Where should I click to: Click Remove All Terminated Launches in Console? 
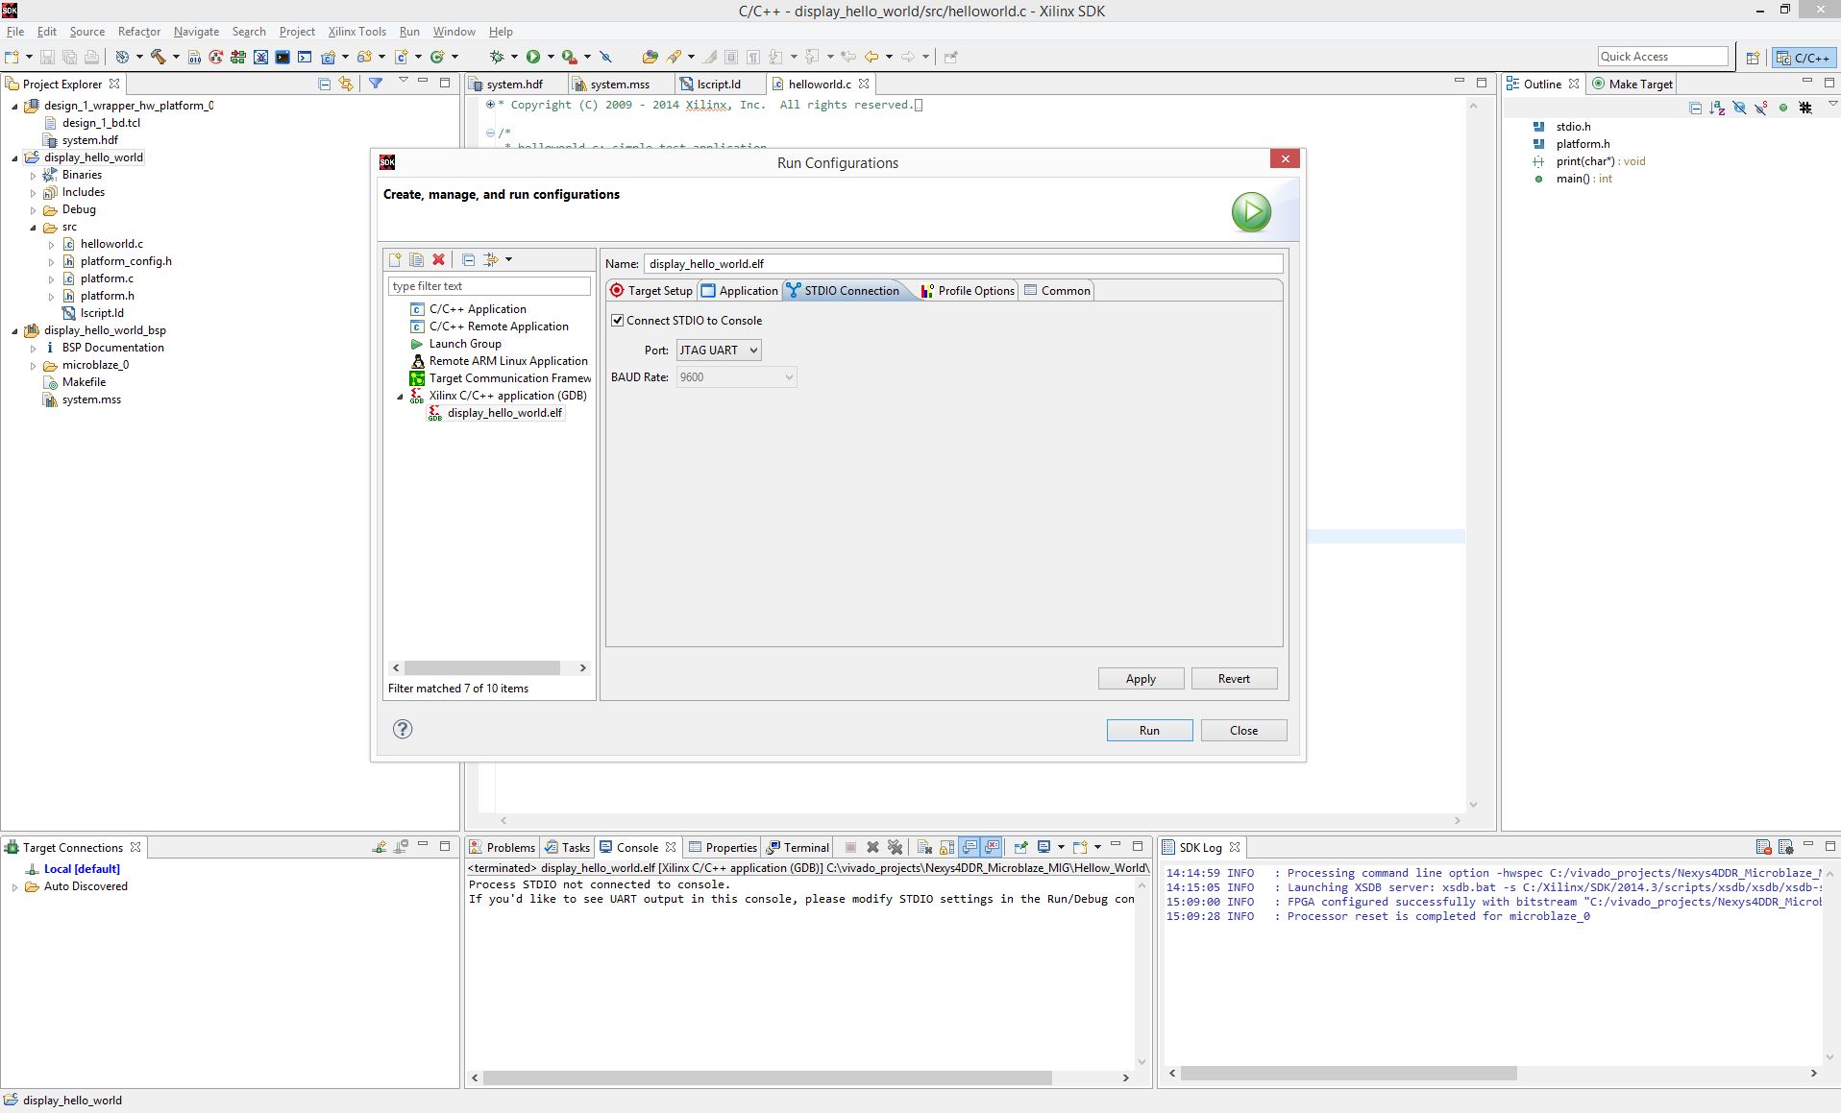pos(895,847)
